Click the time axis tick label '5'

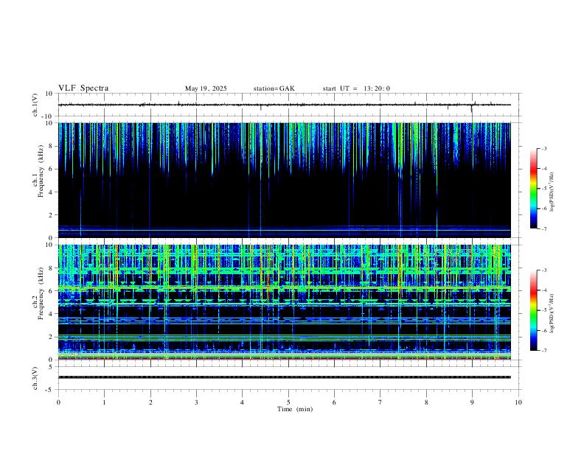(x=288, y=402)
